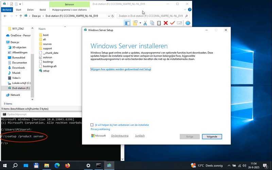The width and height of the screenshot is (272, 170).
Task: Open the Juridisch link
Action: pos(140,136)
